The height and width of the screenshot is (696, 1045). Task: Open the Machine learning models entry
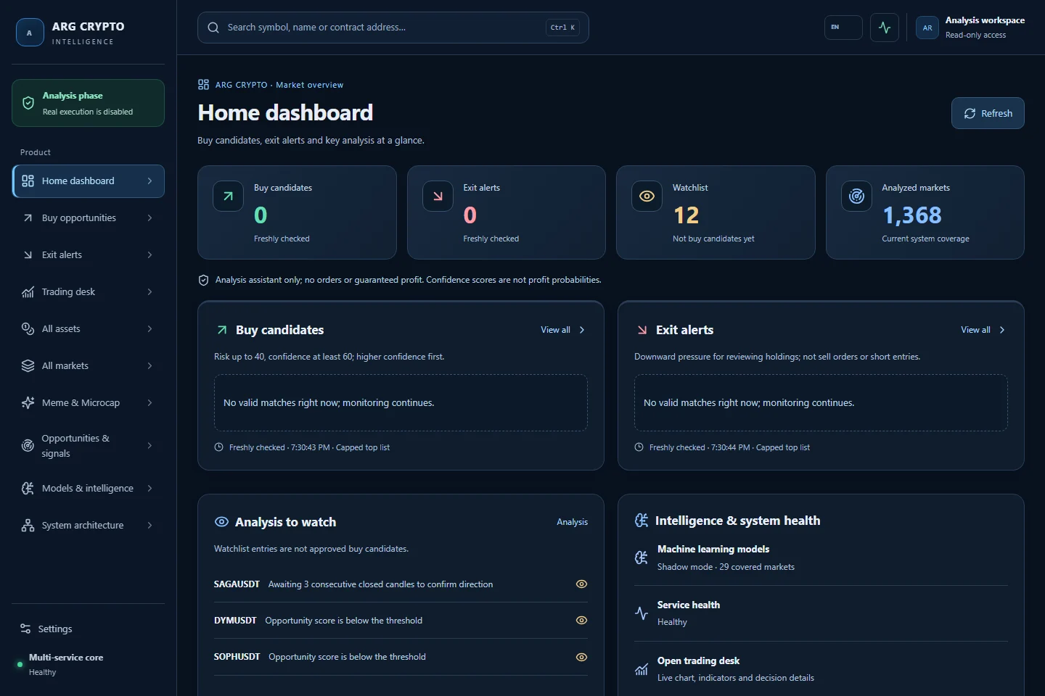tap(821, 558)
